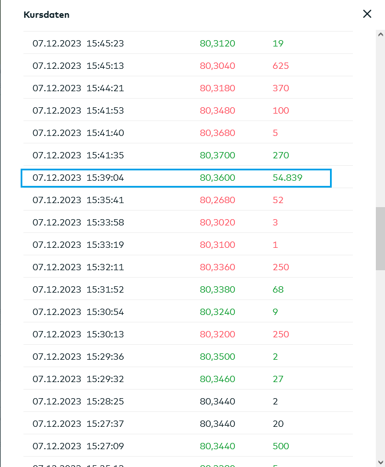Select the 15:41:40 trade entry
The height and width of the screenshot is (467, 385).
[x=176, y=133]
